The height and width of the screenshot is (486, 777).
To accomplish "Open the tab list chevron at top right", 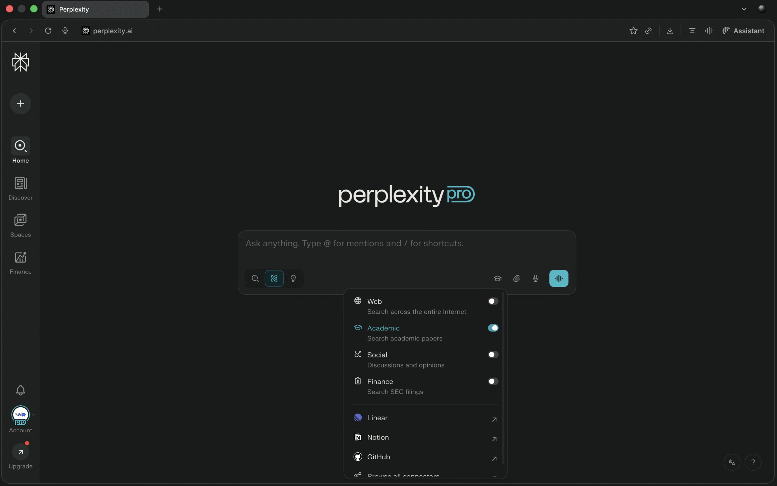I will click(x=744, y=9).
